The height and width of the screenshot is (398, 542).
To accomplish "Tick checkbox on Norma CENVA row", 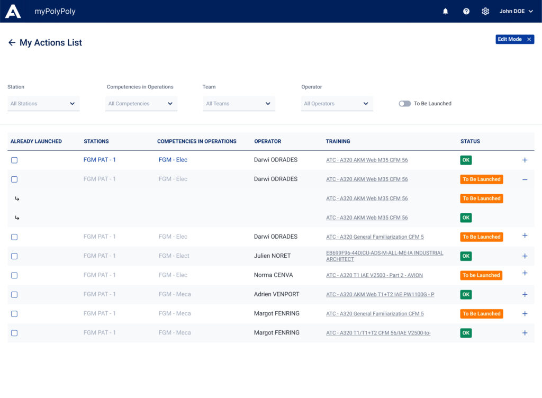I will [14, 275].
